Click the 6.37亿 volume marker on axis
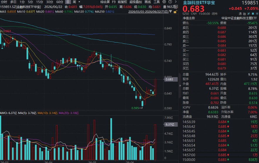This screenshot has height=163, width=259. tap(170, 124)
